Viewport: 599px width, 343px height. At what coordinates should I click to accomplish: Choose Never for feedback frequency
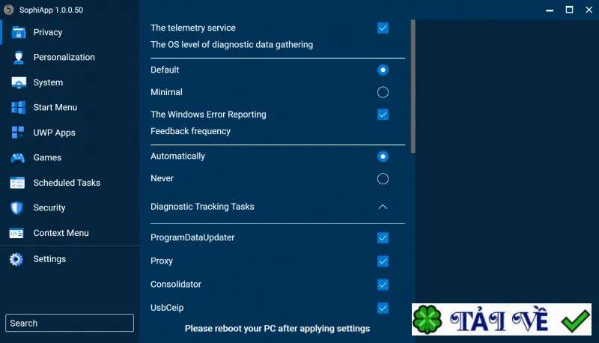click(x=383, y=179)
